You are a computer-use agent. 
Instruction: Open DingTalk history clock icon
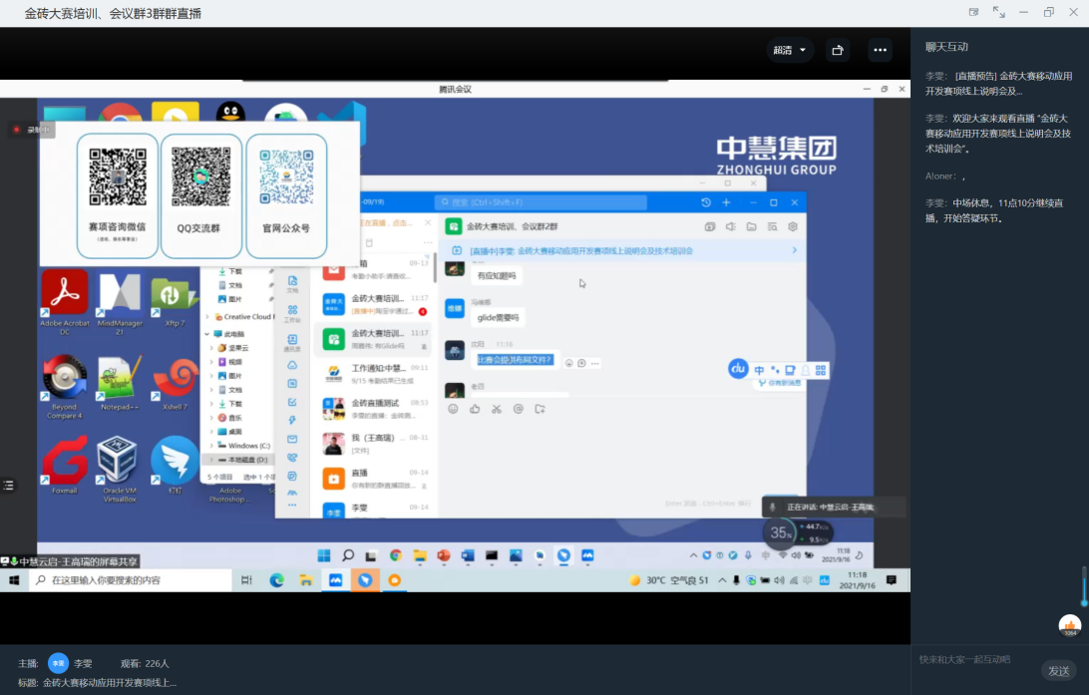point(706,202)
